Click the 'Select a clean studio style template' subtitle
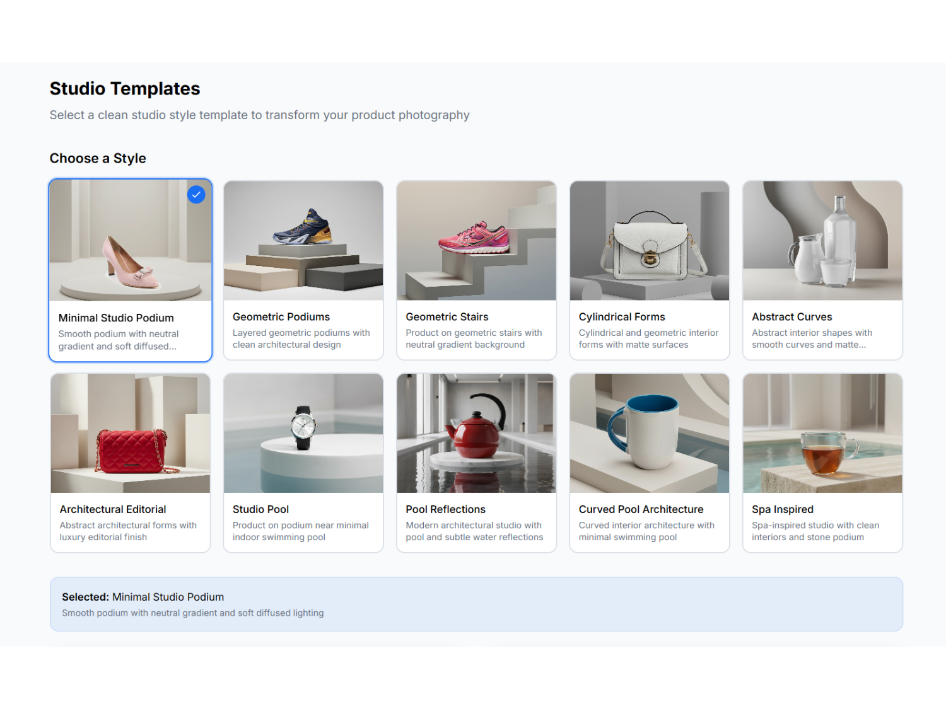 click(x=259, y=115)
